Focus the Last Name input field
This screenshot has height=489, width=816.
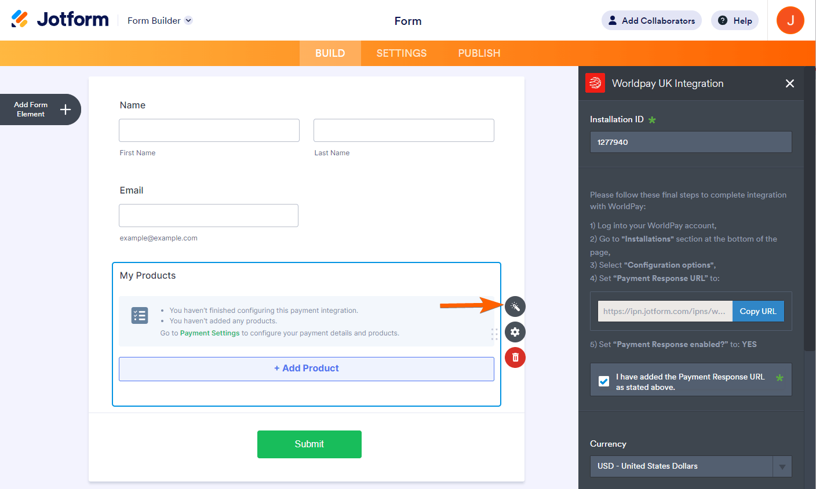coord(404,130)
